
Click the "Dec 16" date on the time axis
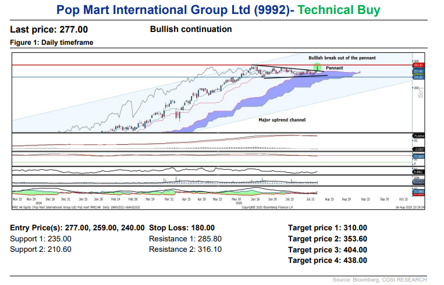click(50, 199)
